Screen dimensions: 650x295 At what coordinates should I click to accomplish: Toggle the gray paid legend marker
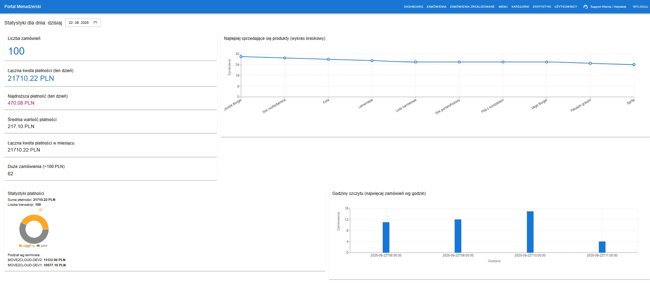pos(38,246)
